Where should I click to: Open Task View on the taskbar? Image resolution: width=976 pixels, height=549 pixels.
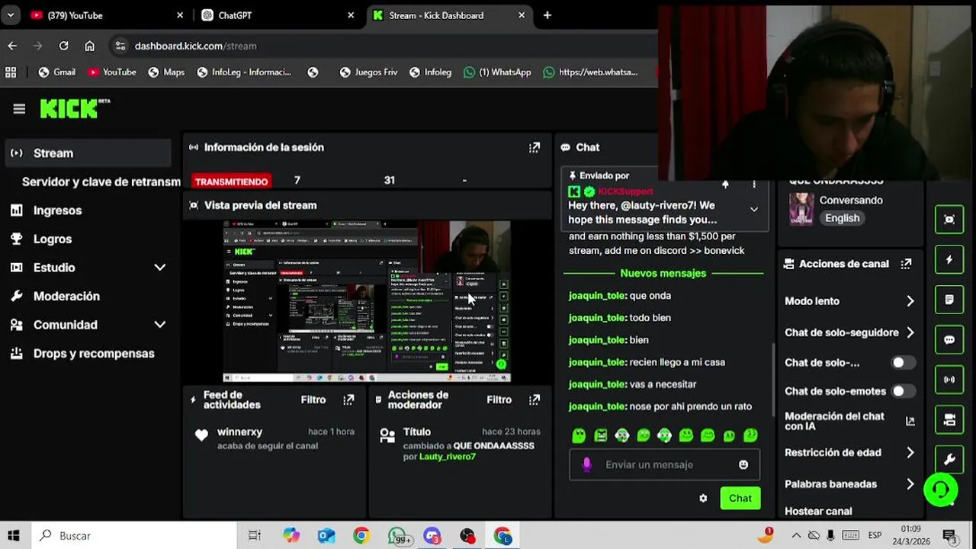[x=255, y=535]
